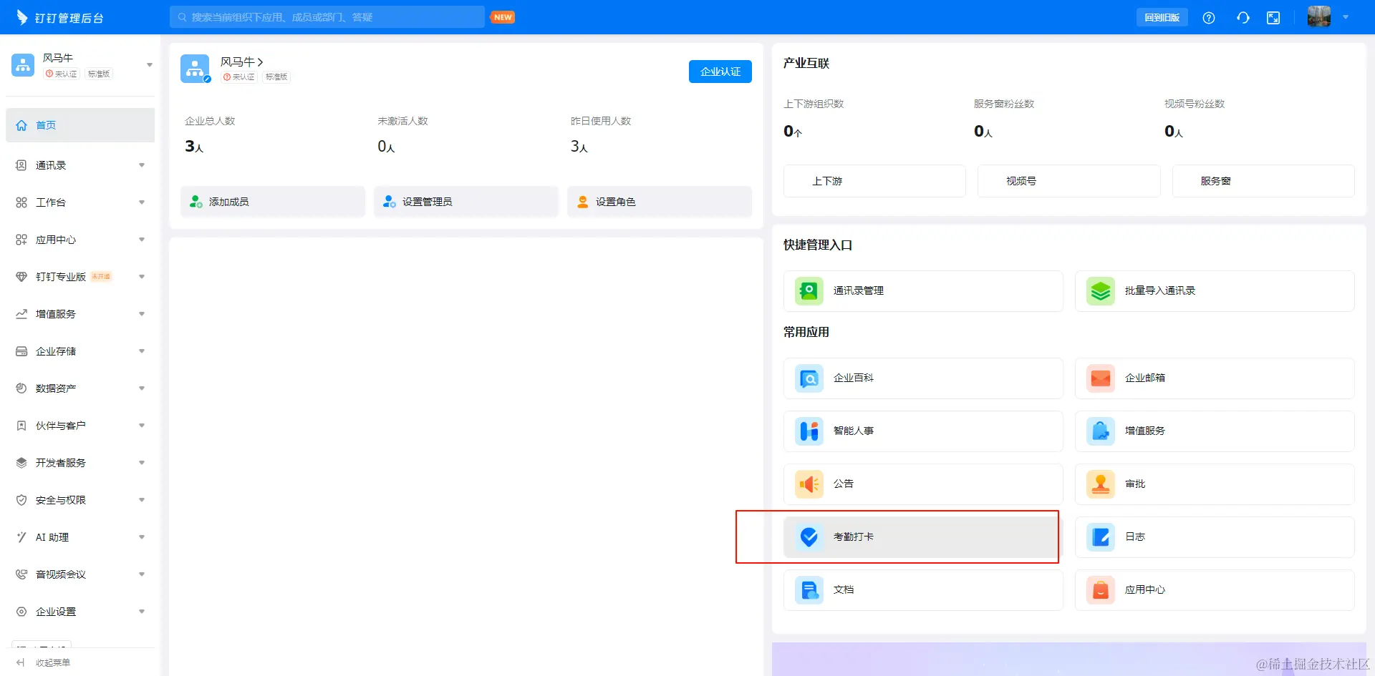Click the 设置角色 button
Viewport: 1375px width, 676px height.
point(660,202)
